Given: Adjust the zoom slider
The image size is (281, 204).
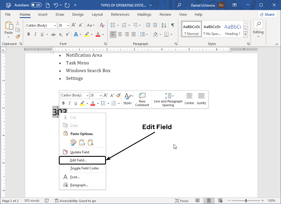Looking at the screenshot, I should click(246, 201).
